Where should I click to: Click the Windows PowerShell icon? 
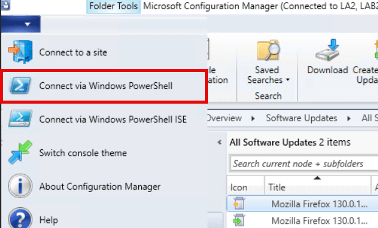[x=20, y=85]
